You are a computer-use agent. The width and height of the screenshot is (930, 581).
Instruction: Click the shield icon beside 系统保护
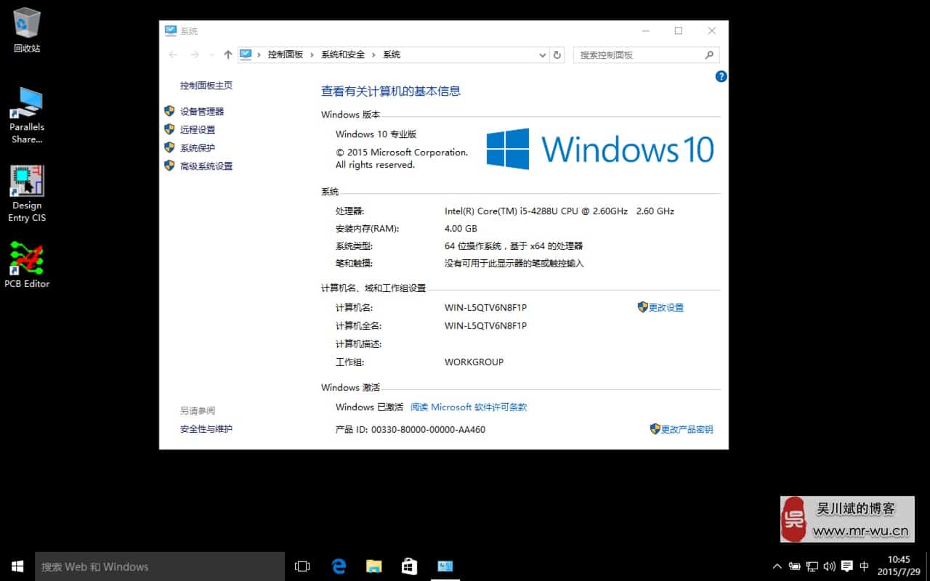[169, 147]
